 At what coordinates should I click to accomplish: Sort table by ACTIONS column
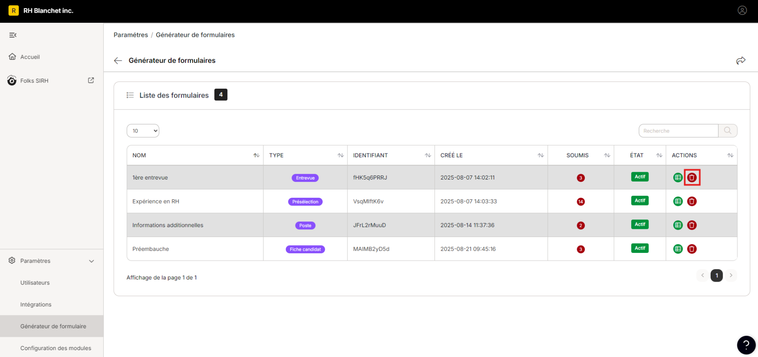730,155
